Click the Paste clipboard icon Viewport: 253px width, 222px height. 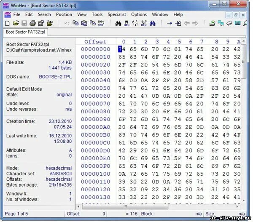[84, 23]
